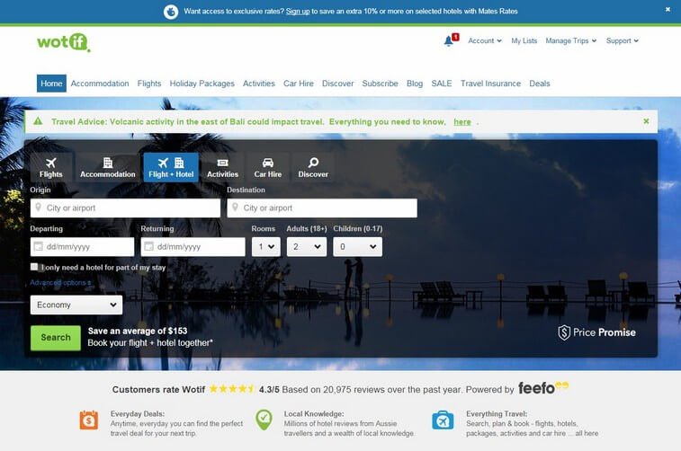Click the 'Local Knowledge:' heading
Screen dimensions: 681x451
314,413
